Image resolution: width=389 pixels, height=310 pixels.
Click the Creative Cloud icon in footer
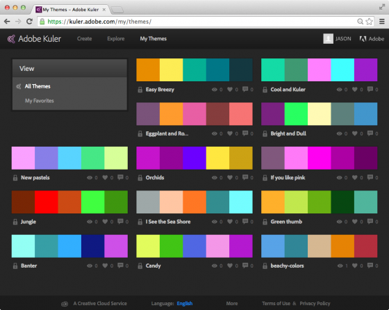tap(65, 304)
